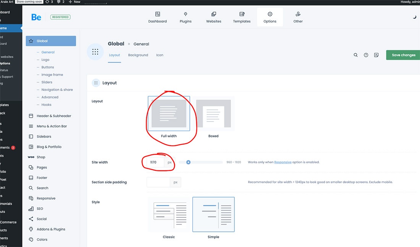
Task: Open the help question mark icon
Action: 366,55
